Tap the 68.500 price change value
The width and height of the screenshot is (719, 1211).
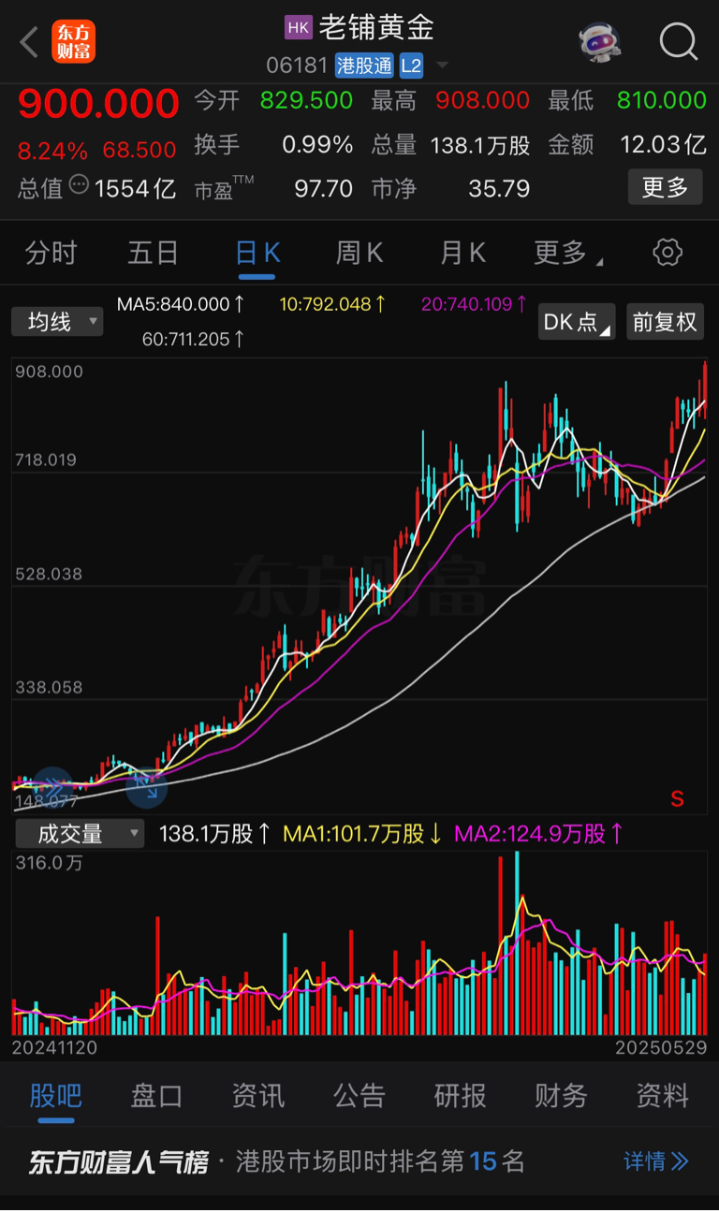[140, 151]
